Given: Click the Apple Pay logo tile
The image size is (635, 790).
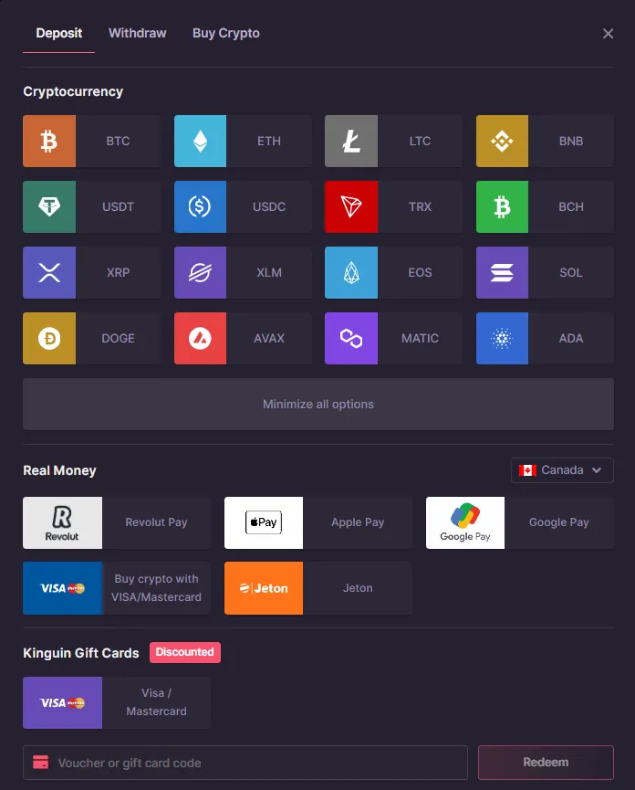Looking at the screenshot, I should pyautogui.click(x=264, y=523).
